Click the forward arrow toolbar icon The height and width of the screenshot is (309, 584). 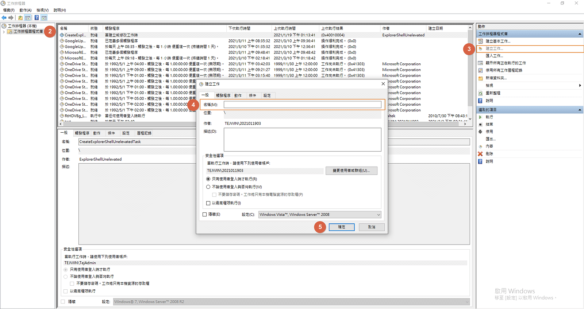pos(11,17)
